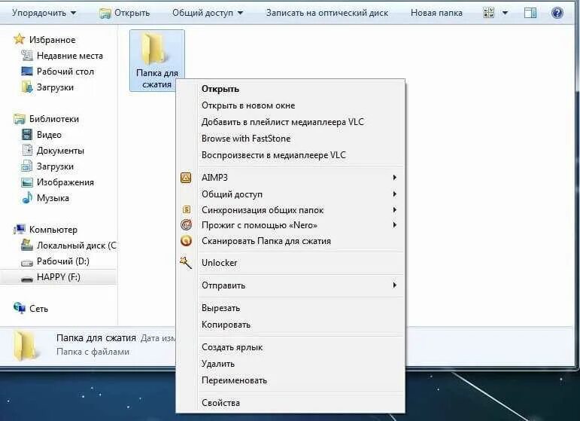Open the help question mark icon
The image size is (580, 421).
pos(557,13)
